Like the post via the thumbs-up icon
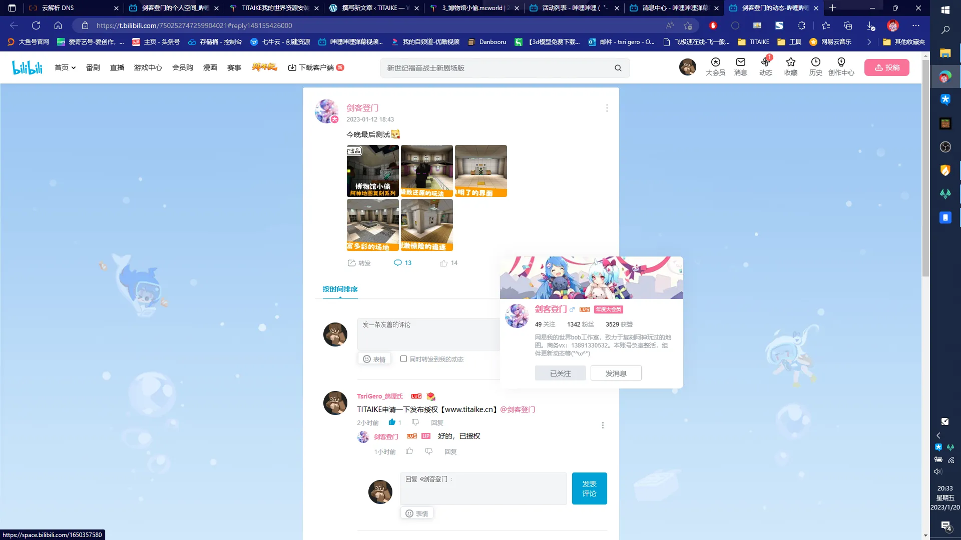Screen dimensions: 961x540 click(443, 262)
